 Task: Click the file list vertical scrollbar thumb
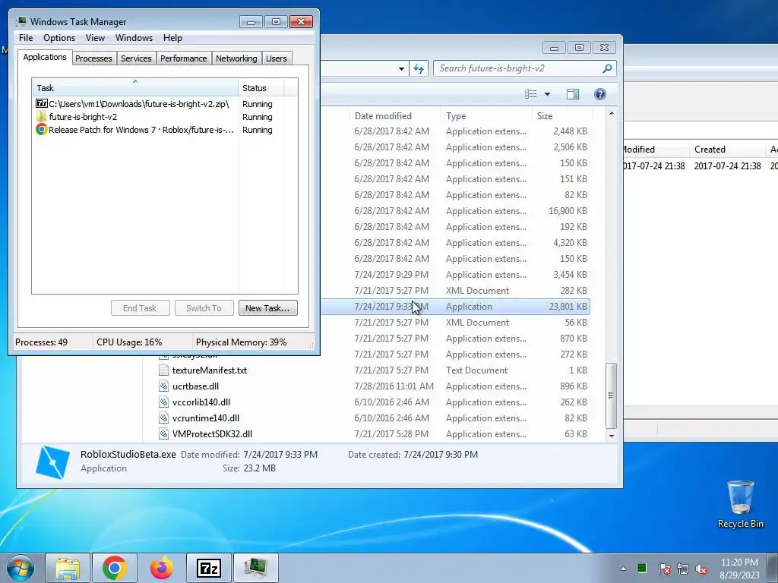612,395
